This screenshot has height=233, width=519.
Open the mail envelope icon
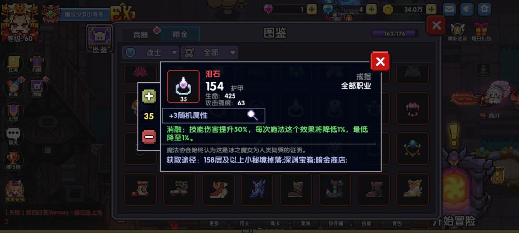pos(449,9)
